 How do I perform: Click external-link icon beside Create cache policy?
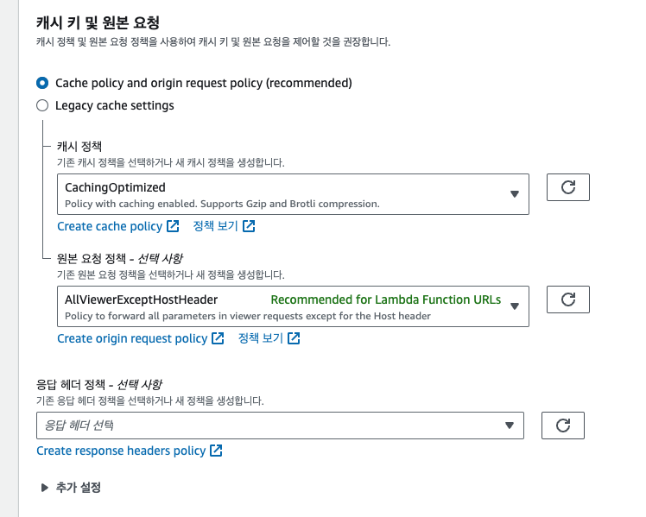[173, 226]
